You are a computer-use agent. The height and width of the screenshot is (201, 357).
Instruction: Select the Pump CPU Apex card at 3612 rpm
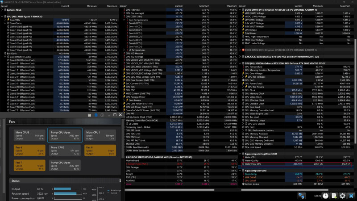pos(65,165)
